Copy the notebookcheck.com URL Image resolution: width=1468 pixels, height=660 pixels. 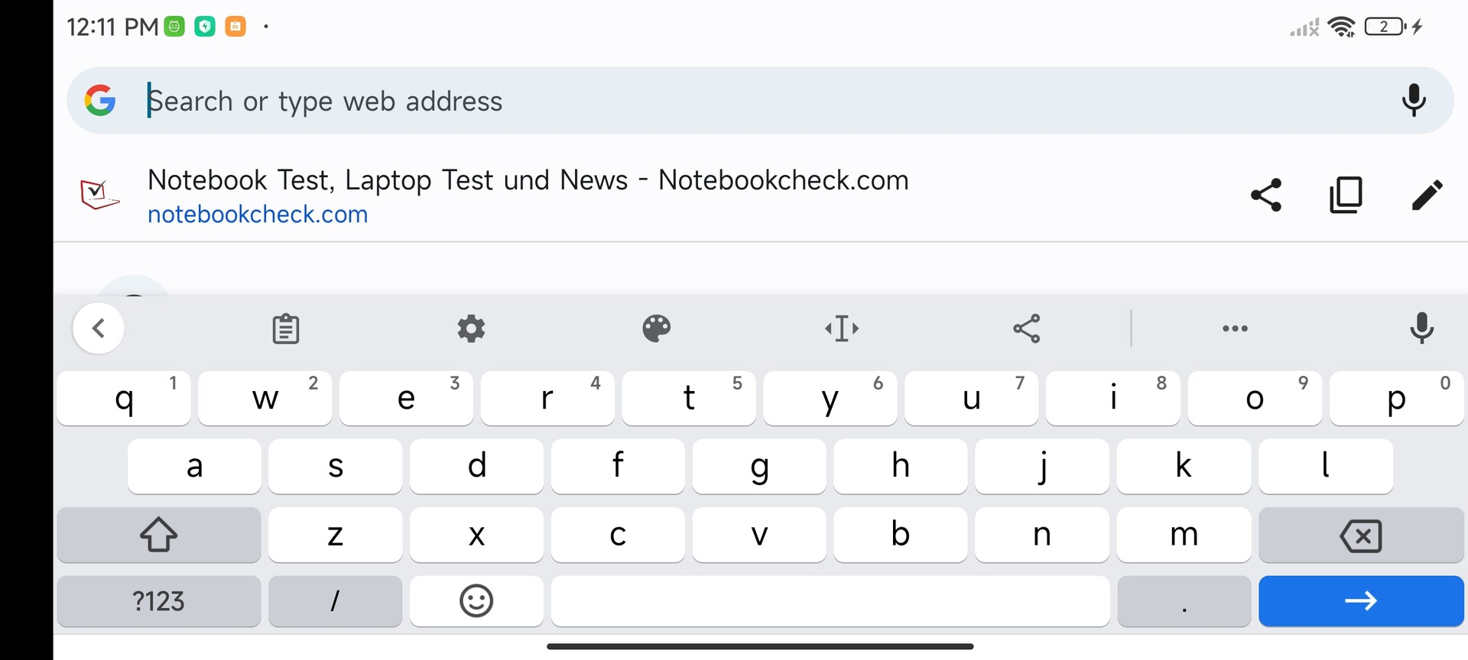1346,195
